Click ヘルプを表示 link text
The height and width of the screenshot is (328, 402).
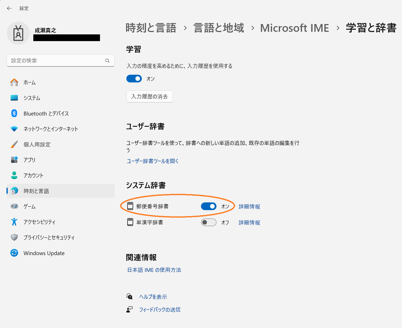coord(153,297)
